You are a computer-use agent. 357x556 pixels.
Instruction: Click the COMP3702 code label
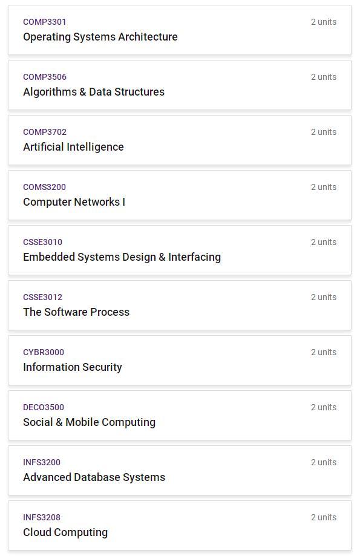pos(45,132)
